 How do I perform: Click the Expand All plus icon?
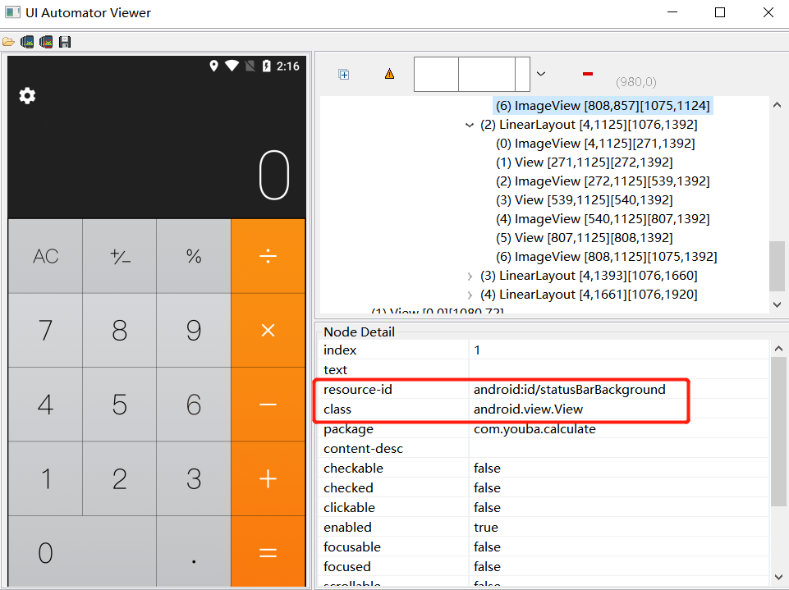344,75
